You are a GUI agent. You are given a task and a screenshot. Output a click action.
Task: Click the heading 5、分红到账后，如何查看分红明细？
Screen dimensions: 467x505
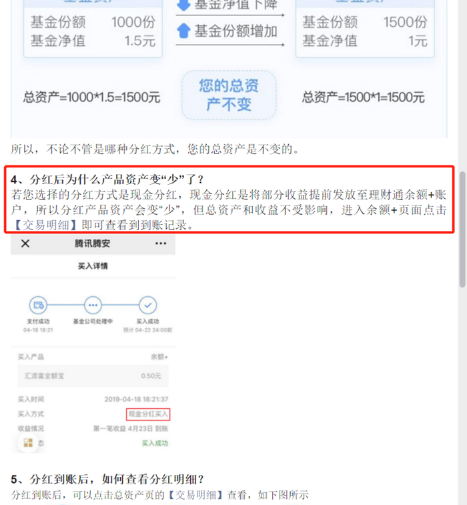[x=107, y=479]
